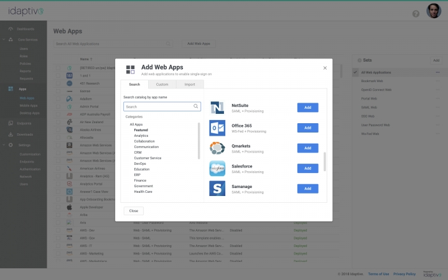Click the Apple Developer apple icon
The height and width of the screenshot is (280, 448).
click(x=70, y=207)
